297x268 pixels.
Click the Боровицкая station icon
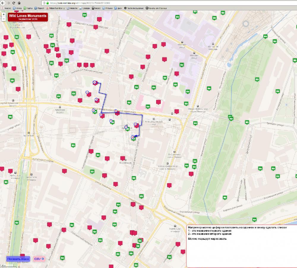point(126,160)
